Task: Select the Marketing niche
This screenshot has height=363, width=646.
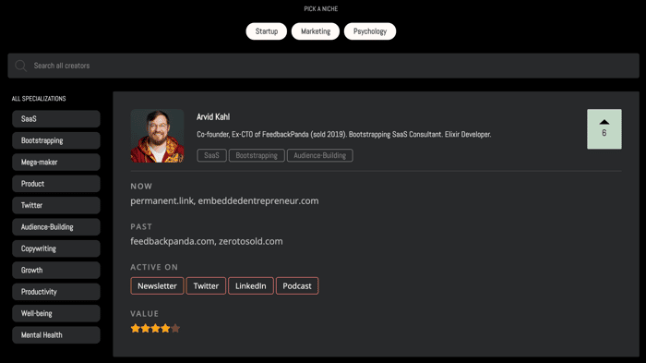Action: click(x=316, y=31)
